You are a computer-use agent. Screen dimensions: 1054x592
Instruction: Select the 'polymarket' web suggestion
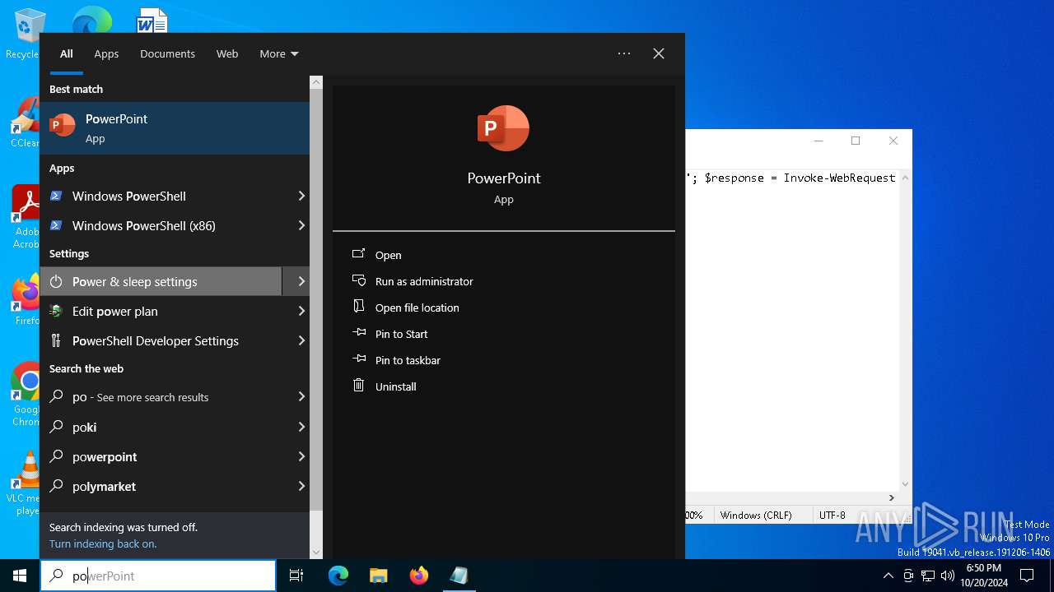(175, 486)
